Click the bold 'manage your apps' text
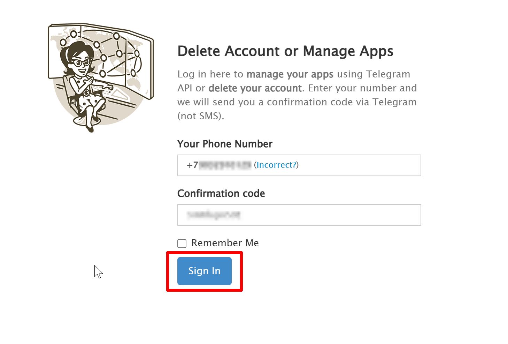Viewport: 508px width, 344px height. [x=290, y=74]
